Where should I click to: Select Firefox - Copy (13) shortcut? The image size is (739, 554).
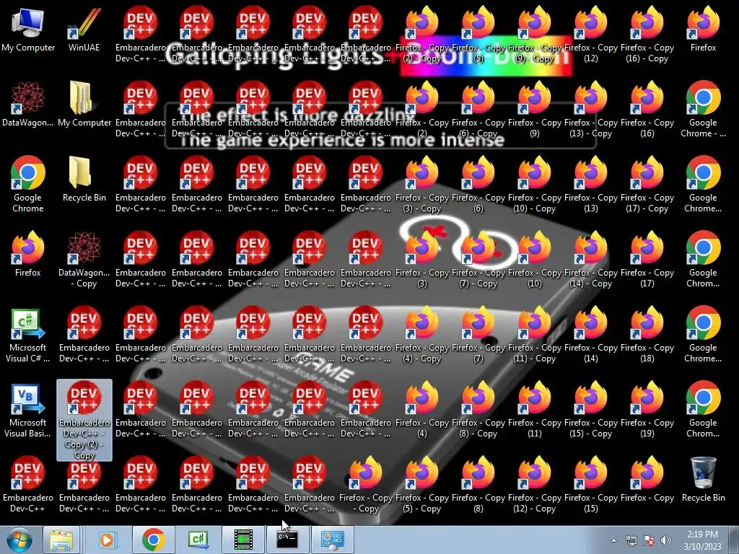(590, 185)
